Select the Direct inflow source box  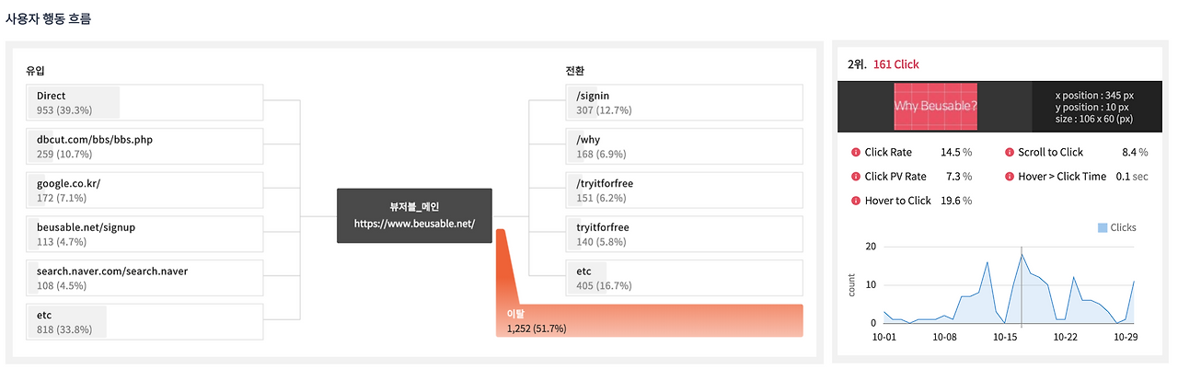click(144, 102)
